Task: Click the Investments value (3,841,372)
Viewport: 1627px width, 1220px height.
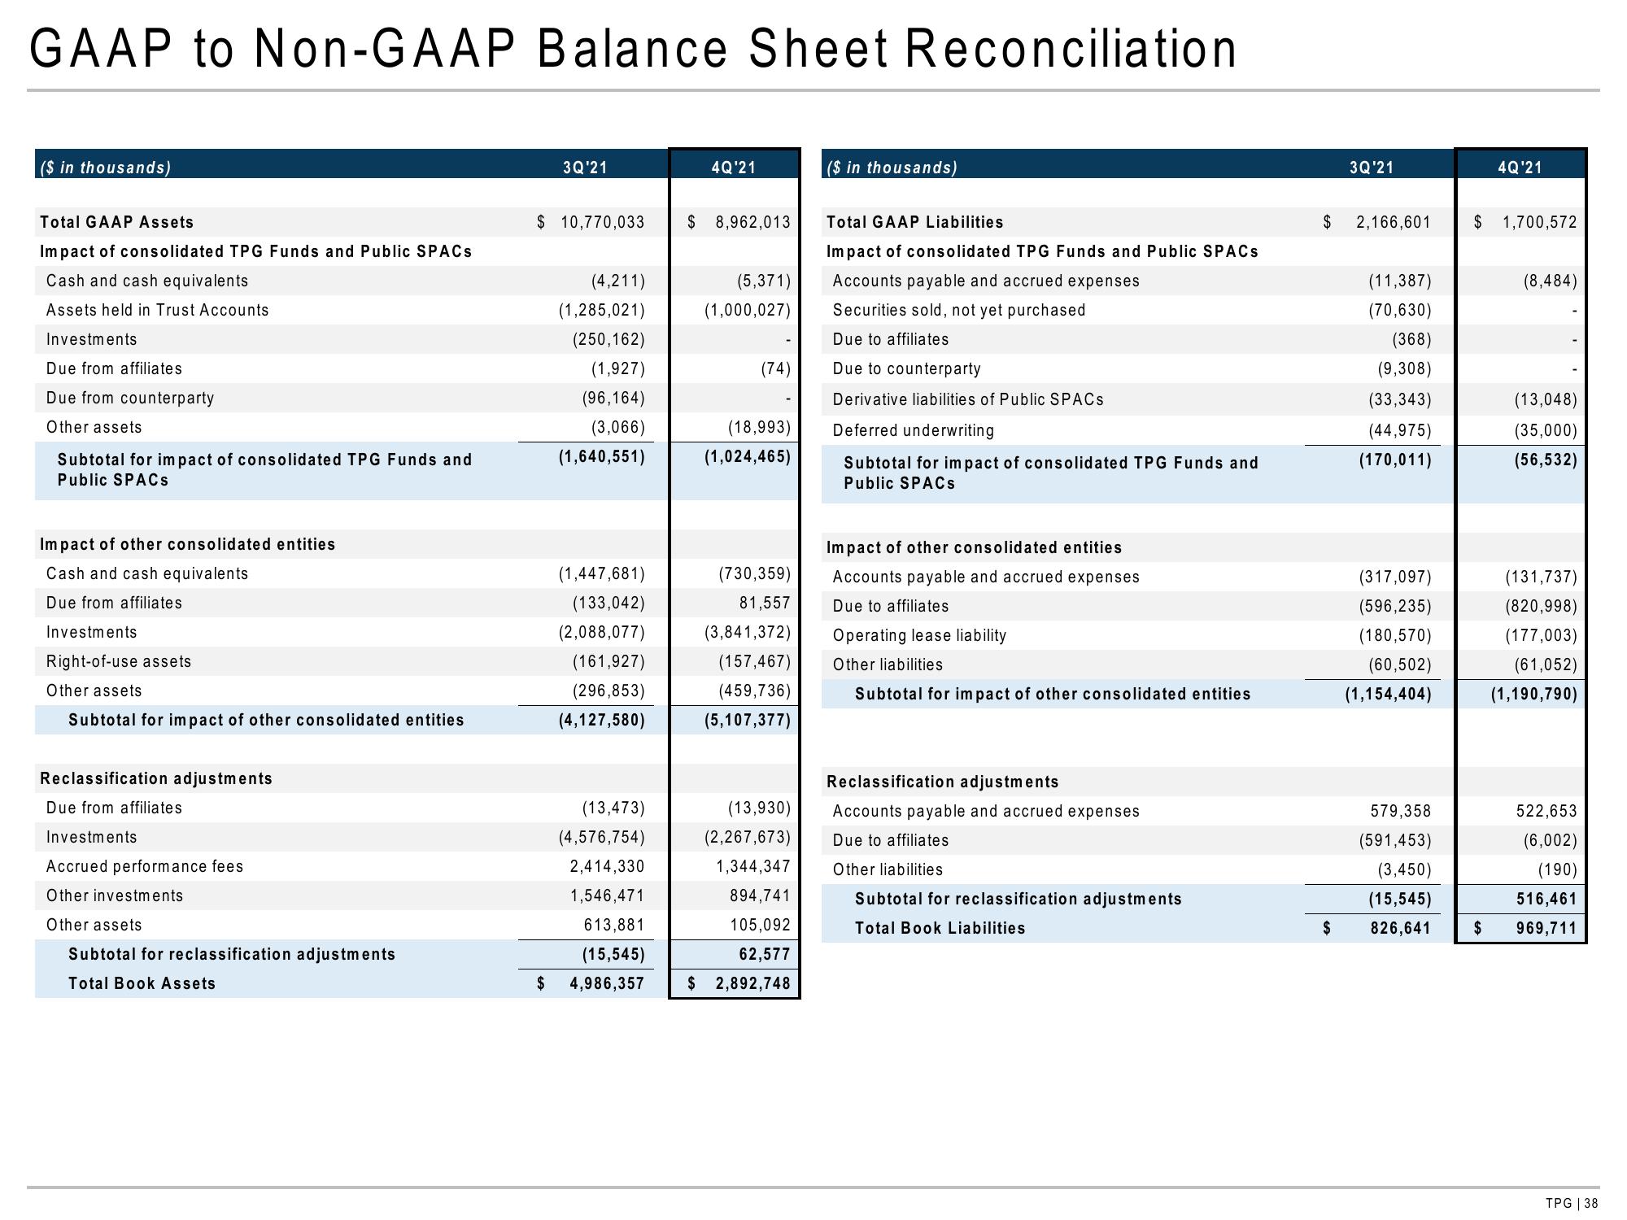Action: (x=748, y=632)
